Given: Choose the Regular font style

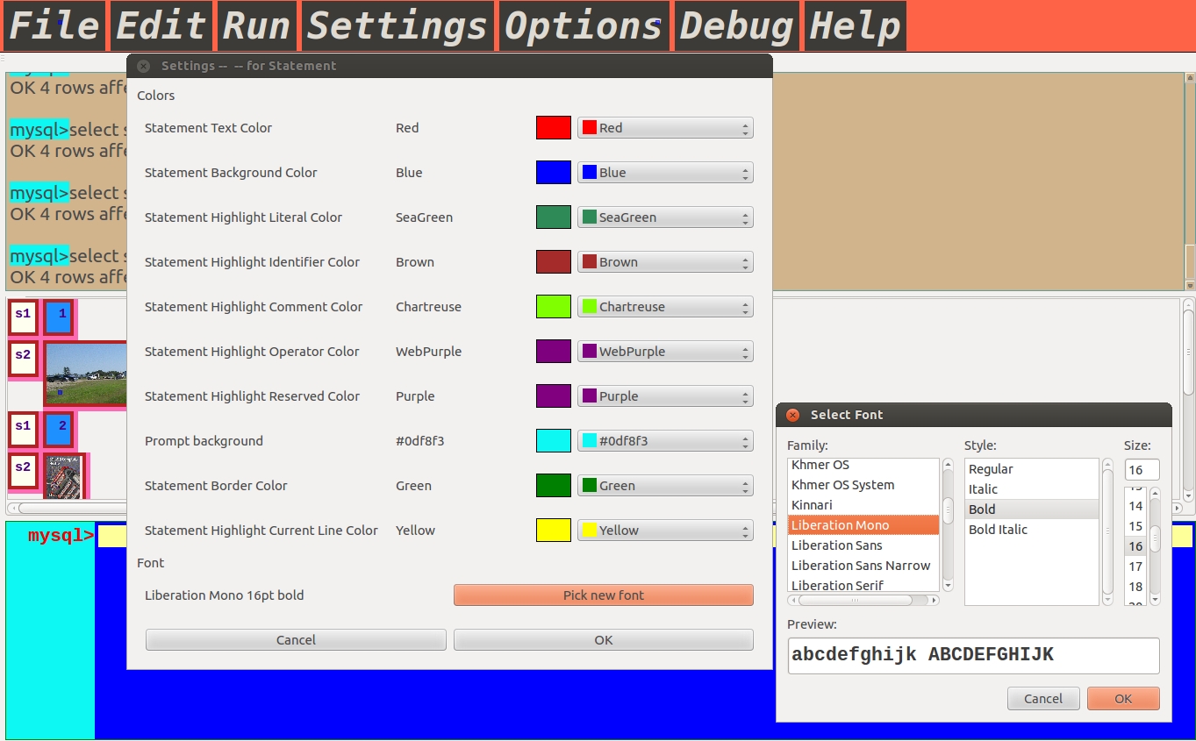Looking at the screenshot, I should [1032, 469].
